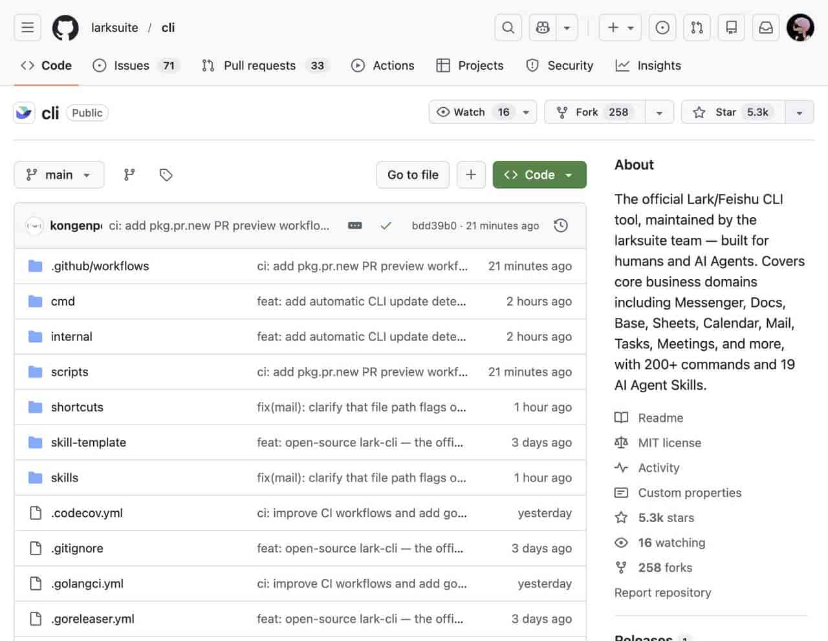Open the issues shortcut in header
The image size is (828, 641).
pyautogui.click(x=662, y=27)
